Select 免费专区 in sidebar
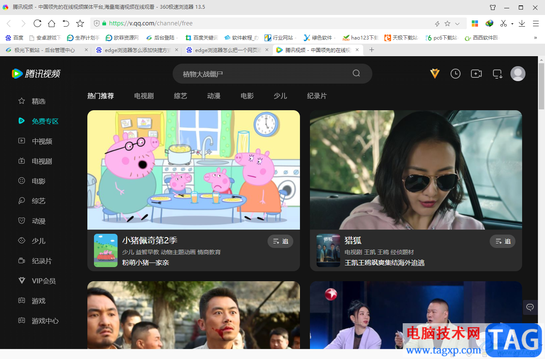Screen dimensions: 545x359 click(x=38, y=121)
